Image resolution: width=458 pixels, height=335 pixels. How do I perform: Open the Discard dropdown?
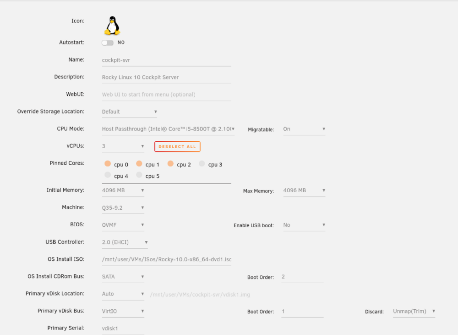[x=414, y=311]
